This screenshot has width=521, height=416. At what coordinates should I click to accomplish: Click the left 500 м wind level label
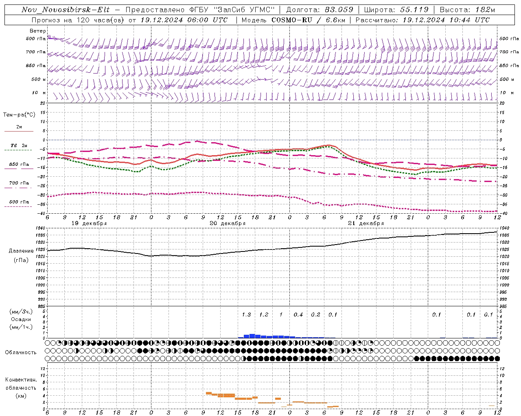tap(39, 79)
